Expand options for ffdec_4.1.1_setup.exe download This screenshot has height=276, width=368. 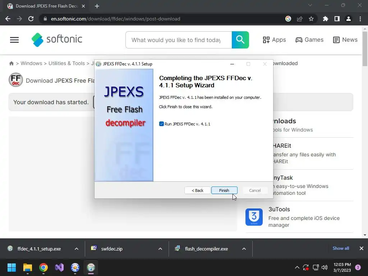pyautogui.click(x=77, y=249)
